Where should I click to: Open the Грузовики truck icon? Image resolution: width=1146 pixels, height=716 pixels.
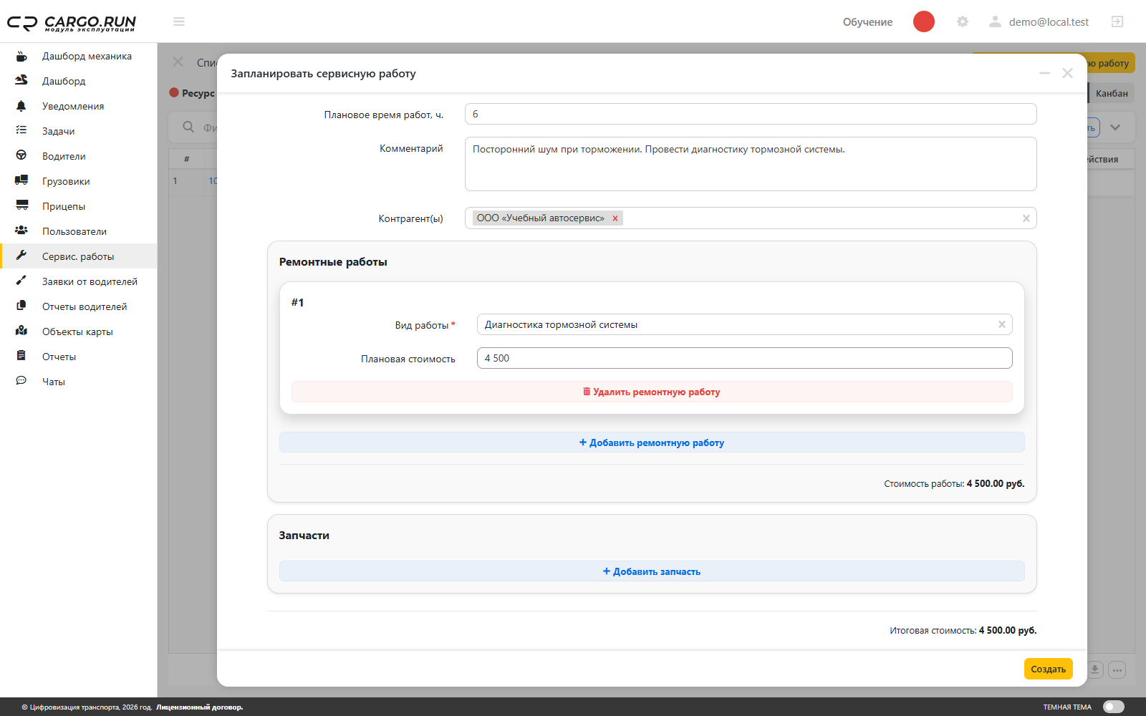point(21,181)
